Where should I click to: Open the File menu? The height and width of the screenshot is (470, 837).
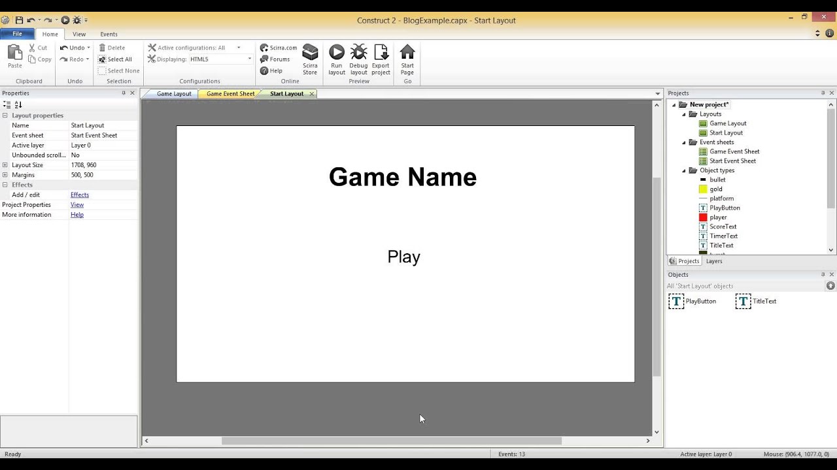17,34
